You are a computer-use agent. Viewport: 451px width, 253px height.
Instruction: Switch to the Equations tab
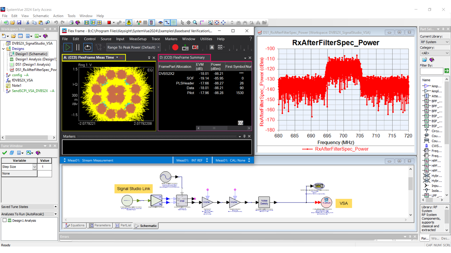pyautogui.click(x=75, y=225)
